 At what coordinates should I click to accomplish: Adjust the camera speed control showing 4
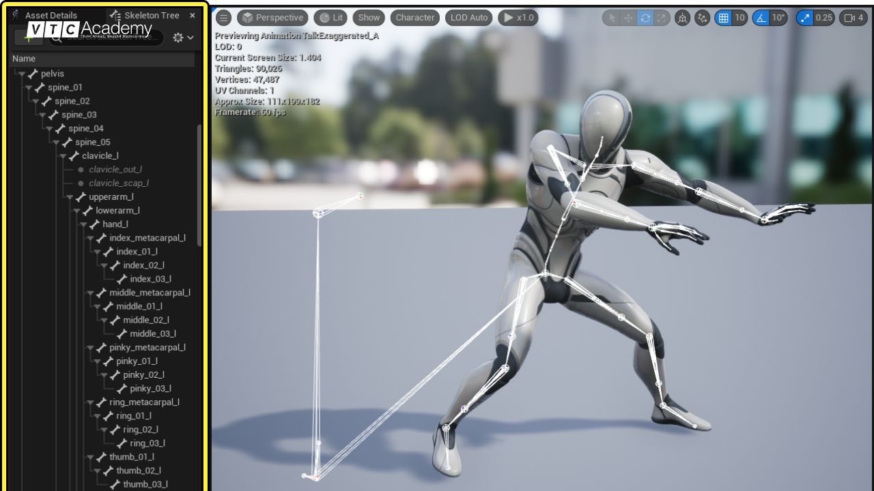pos(854,18)
